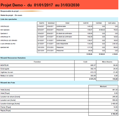The height and width of the screenshot is (116, 119).
Task: Click the 'Coût Mat.' column header
Action: coord(99,23)
